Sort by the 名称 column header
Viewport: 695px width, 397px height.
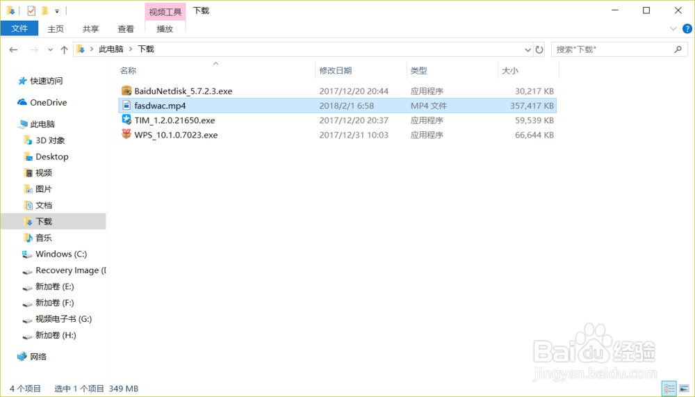128,70
